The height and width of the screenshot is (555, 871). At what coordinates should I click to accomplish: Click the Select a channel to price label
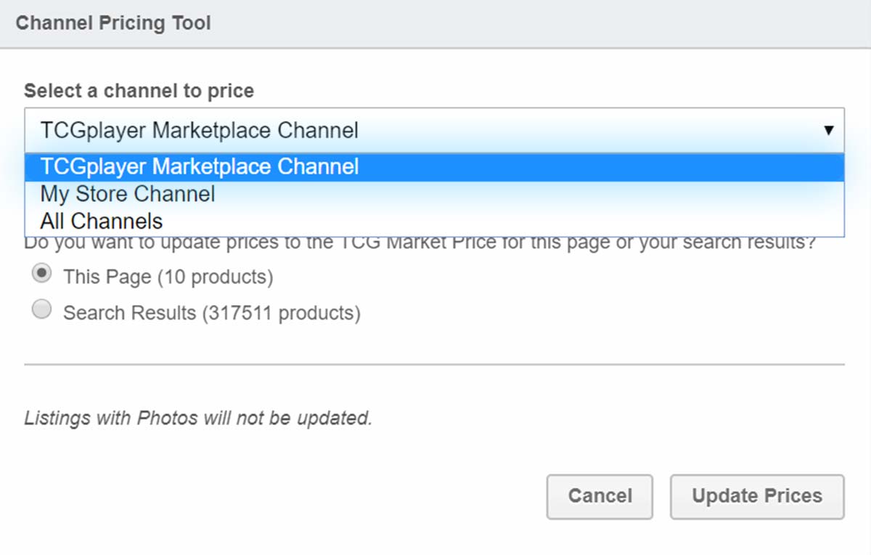(x=139, y=90)
